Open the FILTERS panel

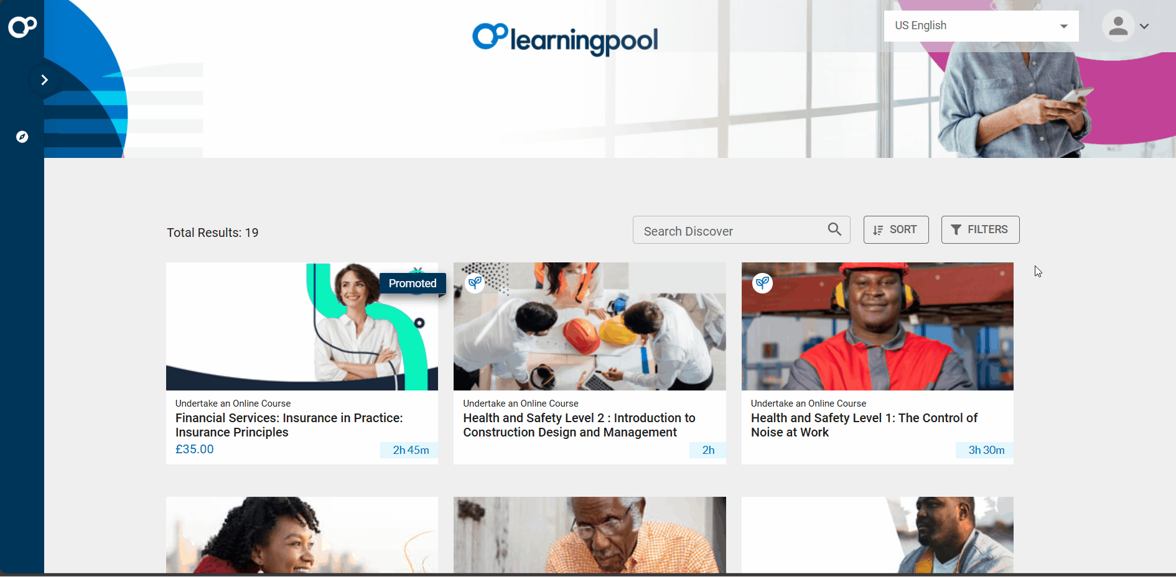pos(979,230)
